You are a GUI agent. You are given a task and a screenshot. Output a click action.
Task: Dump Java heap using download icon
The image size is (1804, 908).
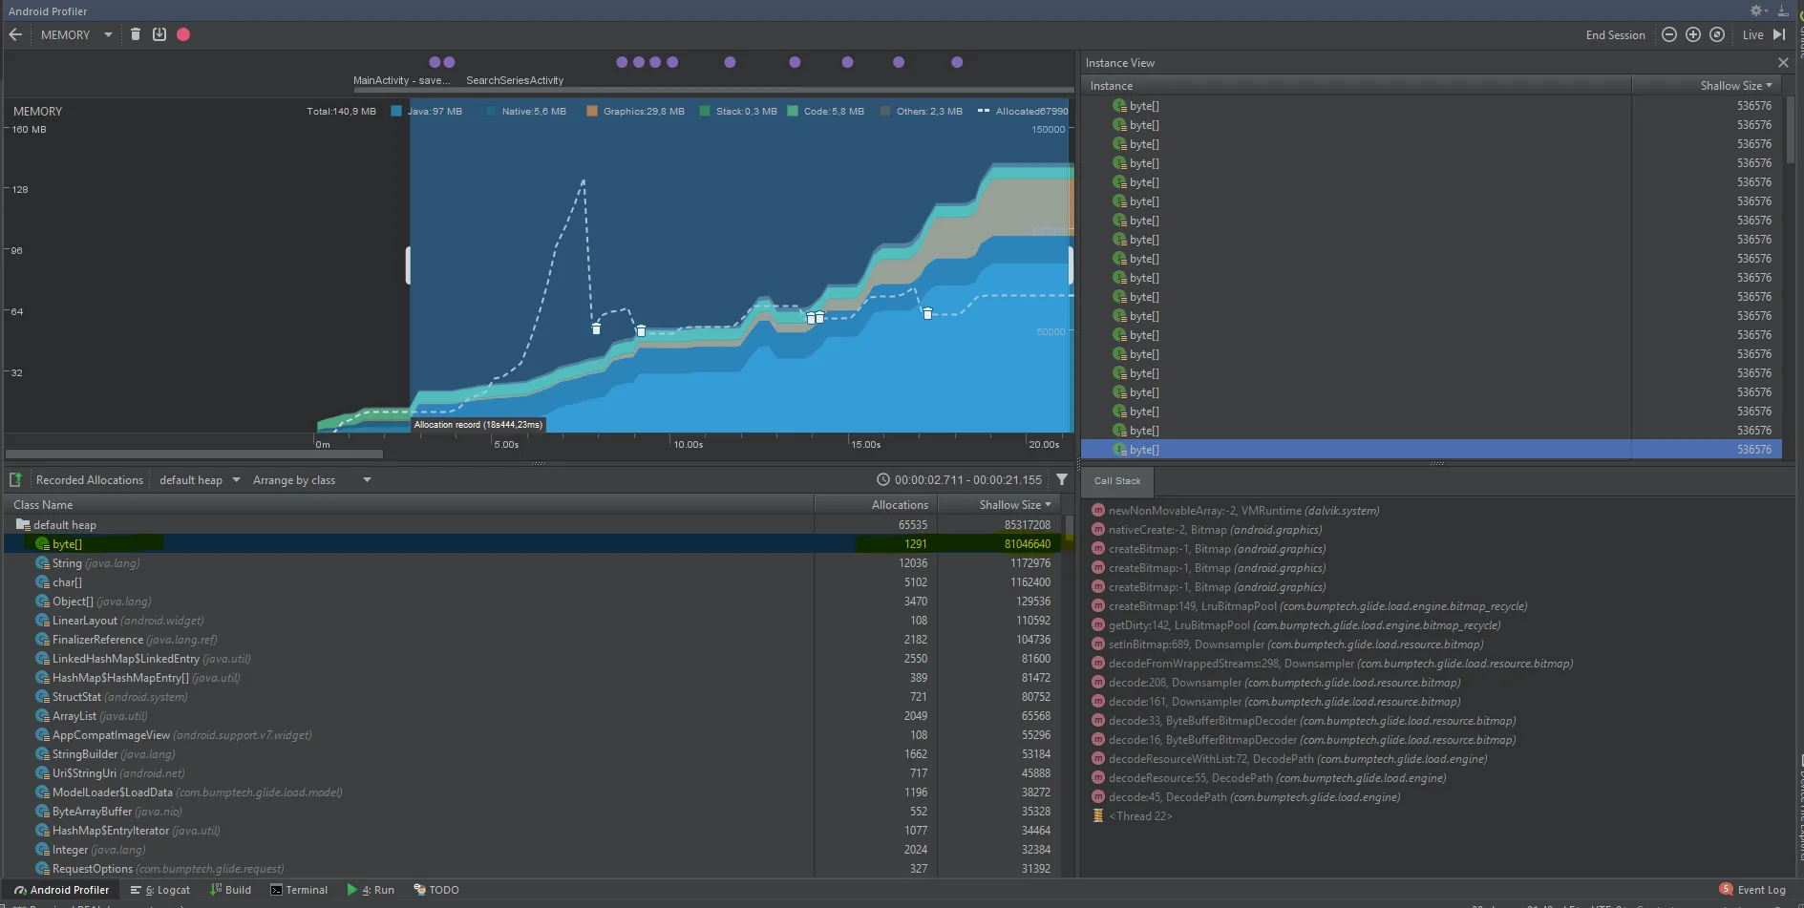pyautogui.click(x=159, y=34)
